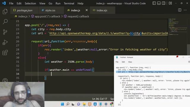Click the VS Code logo icon
190x107 pixels.
click(4, 3)
